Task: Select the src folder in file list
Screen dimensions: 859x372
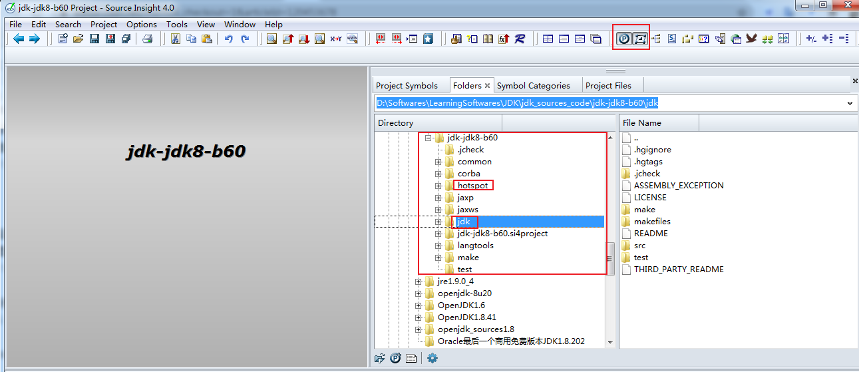Action: [x=639, y=246]
